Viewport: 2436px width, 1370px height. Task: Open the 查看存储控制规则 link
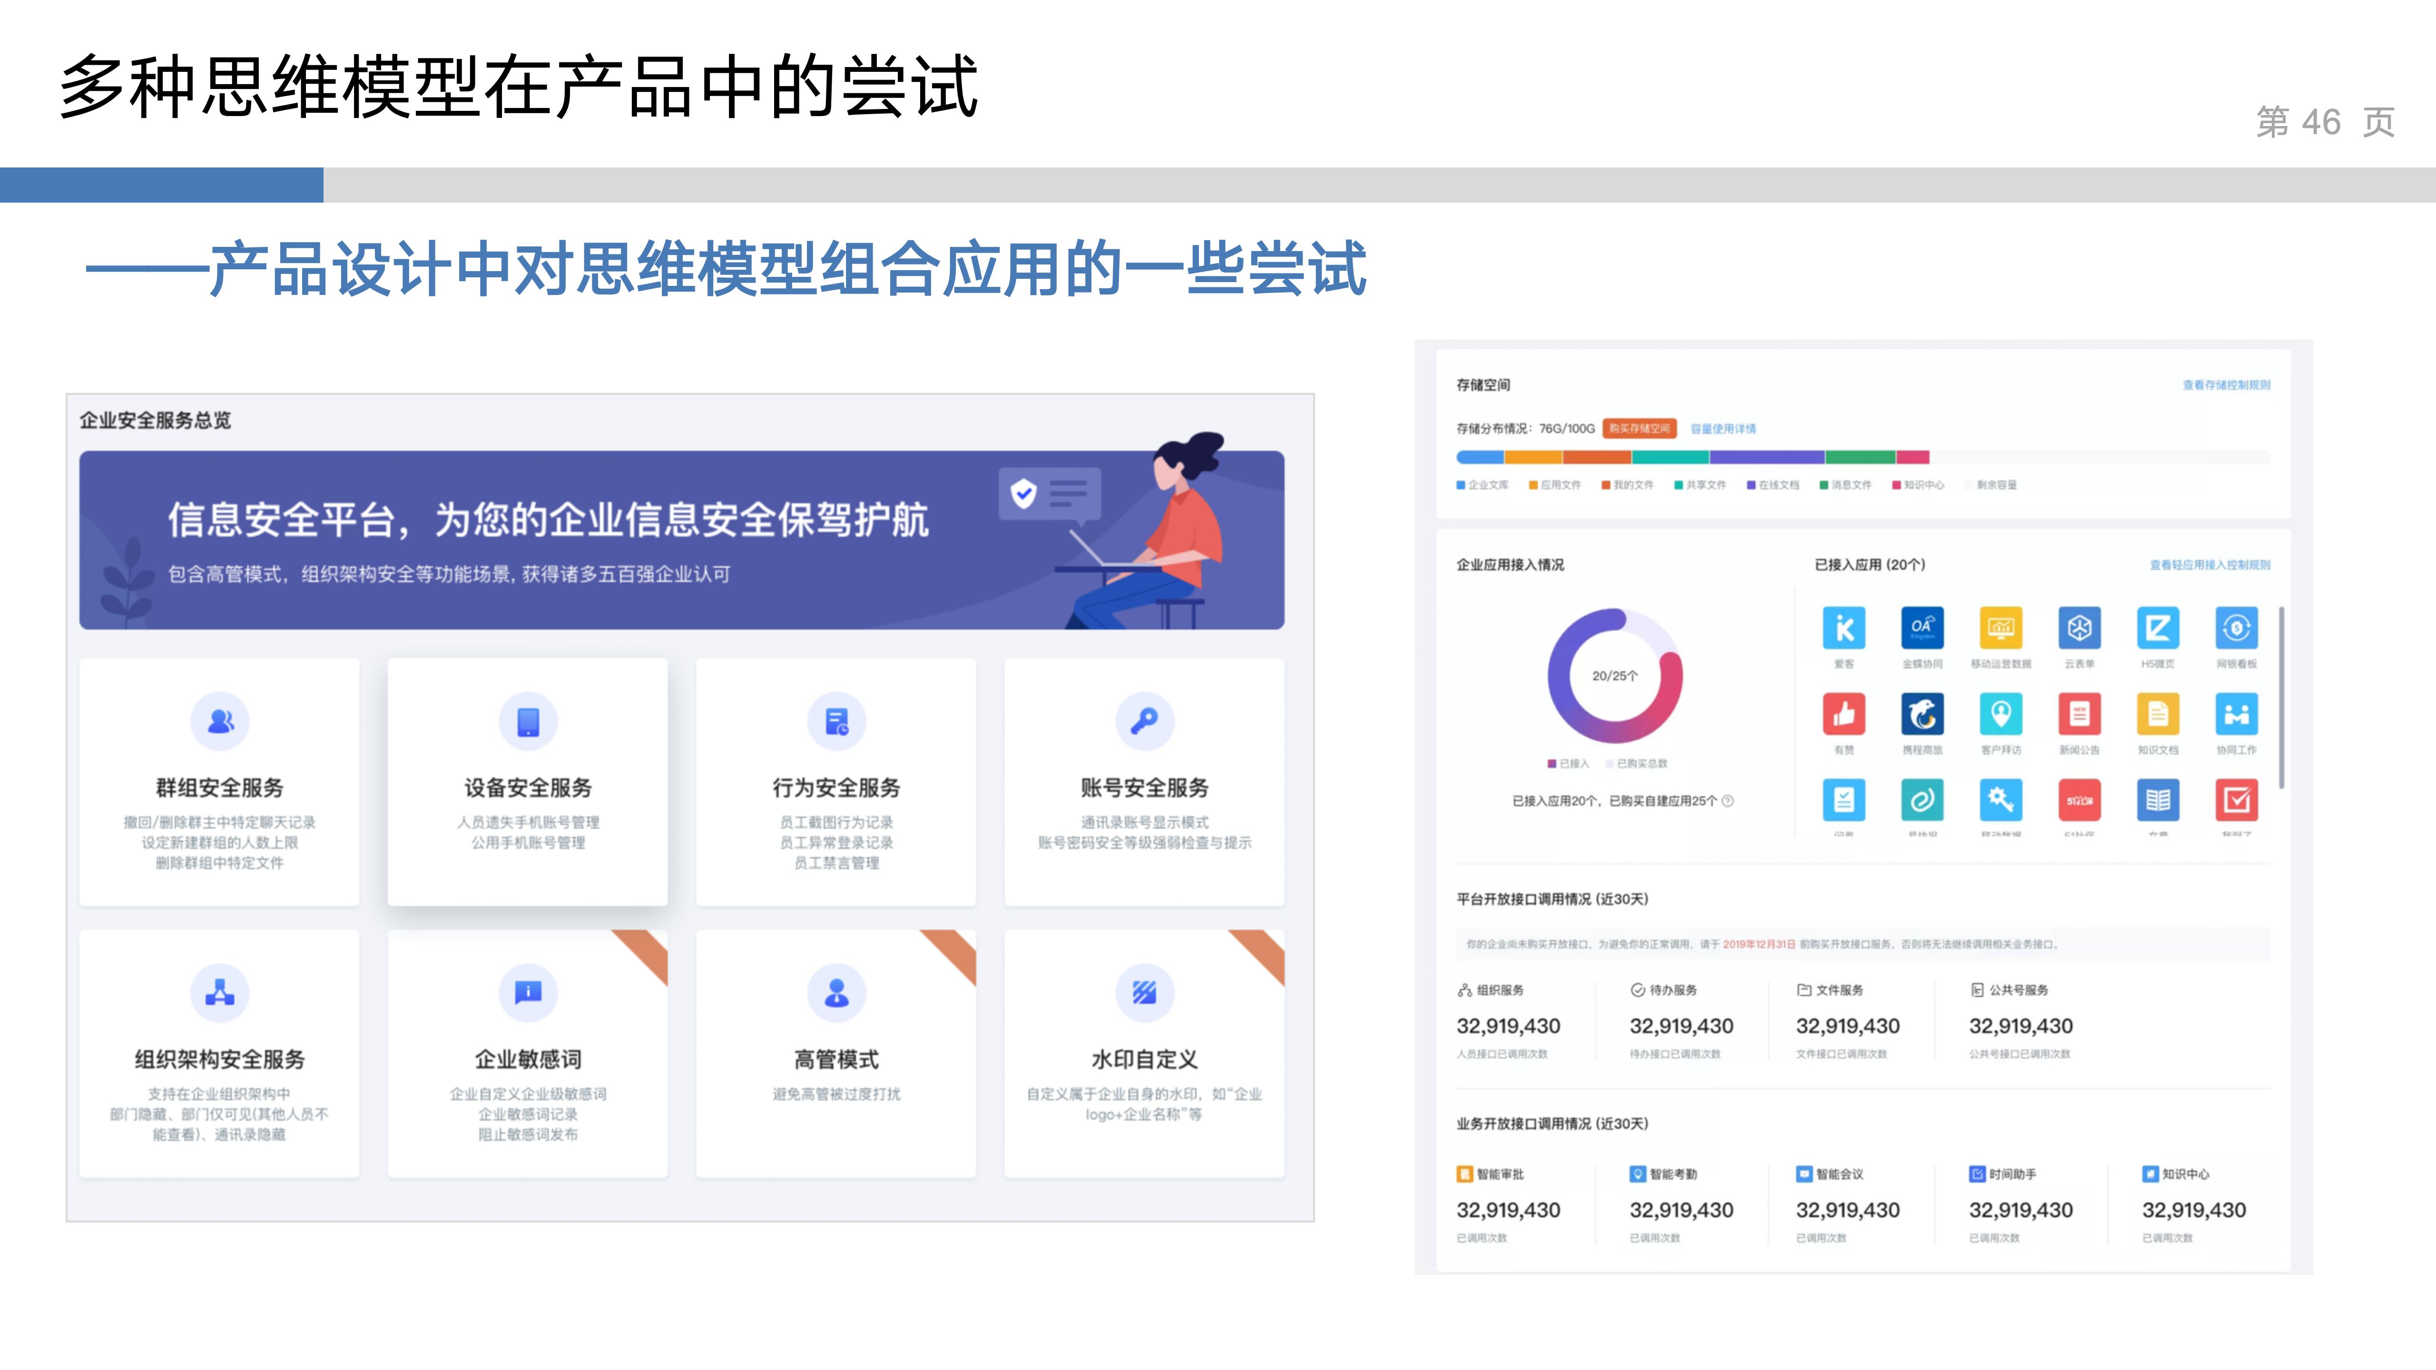(x=2226, y=385)
